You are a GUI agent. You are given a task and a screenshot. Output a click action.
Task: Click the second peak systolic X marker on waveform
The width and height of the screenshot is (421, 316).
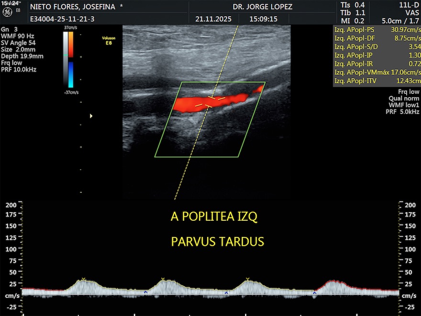pyautogui.click(x=163, y=279)
